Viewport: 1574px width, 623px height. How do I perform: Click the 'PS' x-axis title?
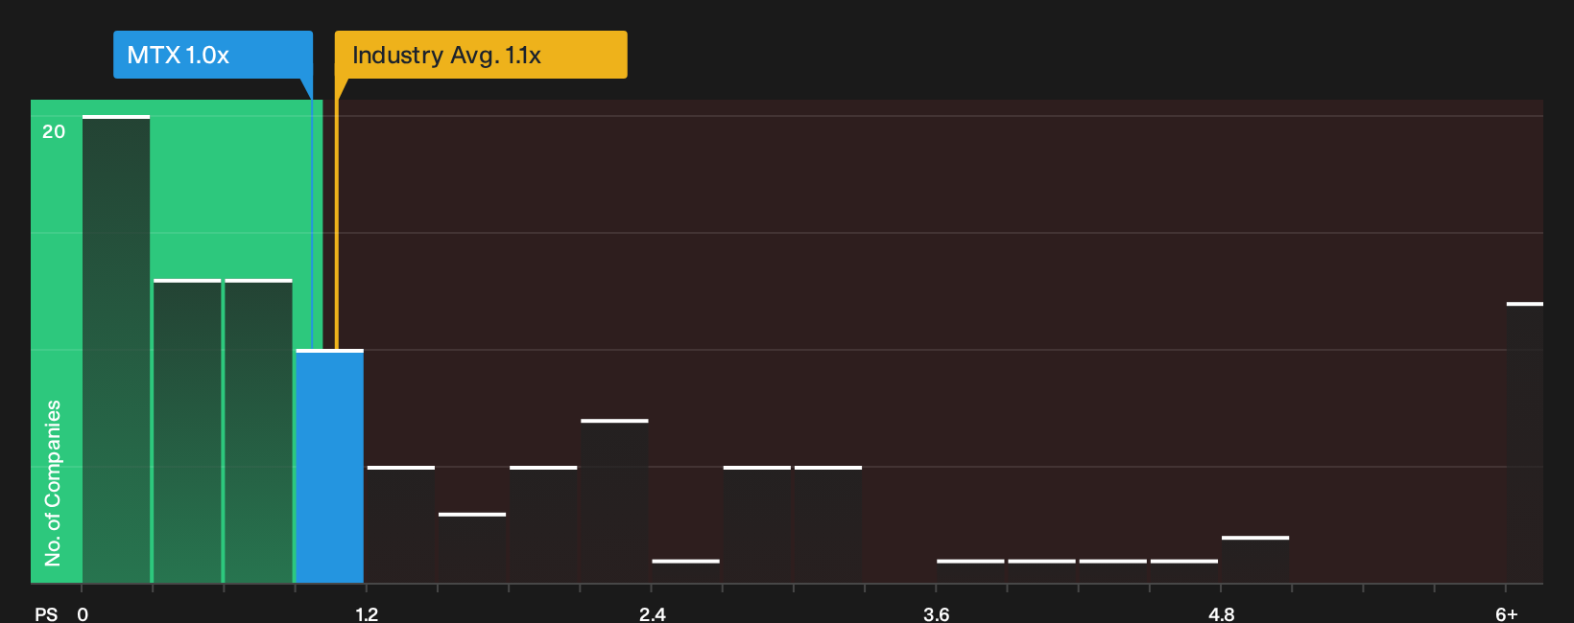[46, 614]
